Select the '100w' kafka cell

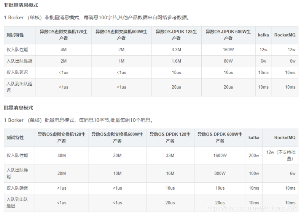click(254, 174)
